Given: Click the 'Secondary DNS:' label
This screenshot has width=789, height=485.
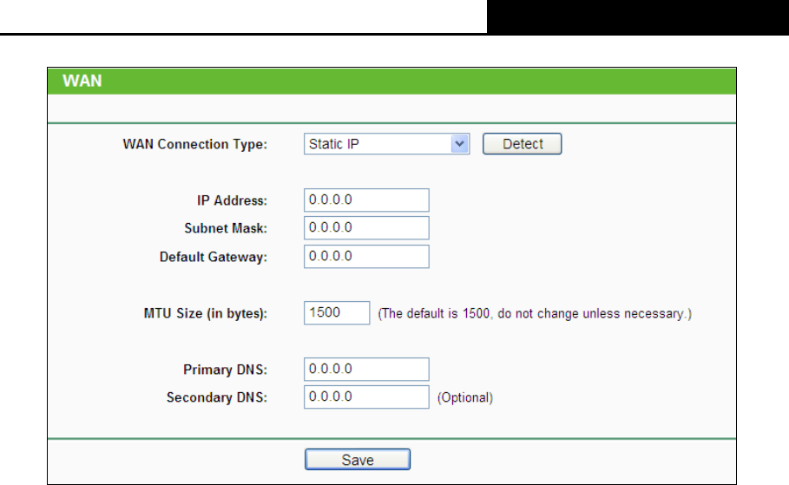Looking at the screenshot, I should [217, 397].
